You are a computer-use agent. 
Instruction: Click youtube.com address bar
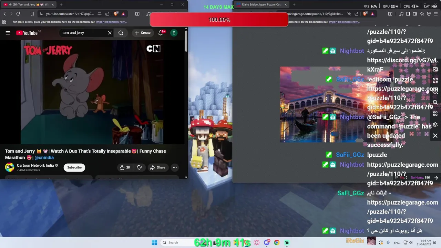pyautogui.click(x=70, y=14)
